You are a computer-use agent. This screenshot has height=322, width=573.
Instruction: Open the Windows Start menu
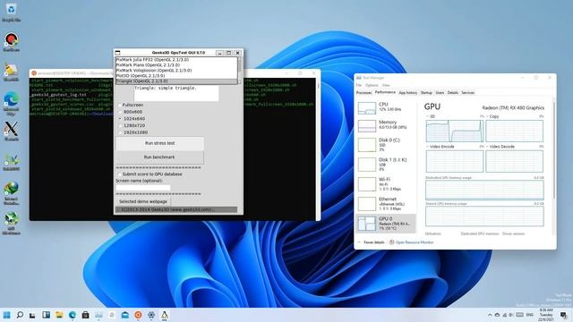[x=6, y=315]
